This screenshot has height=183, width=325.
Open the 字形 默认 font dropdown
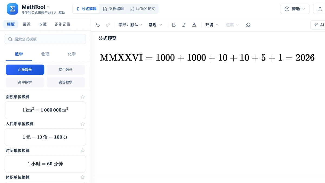pyautogui.click(x=130, y=25)
